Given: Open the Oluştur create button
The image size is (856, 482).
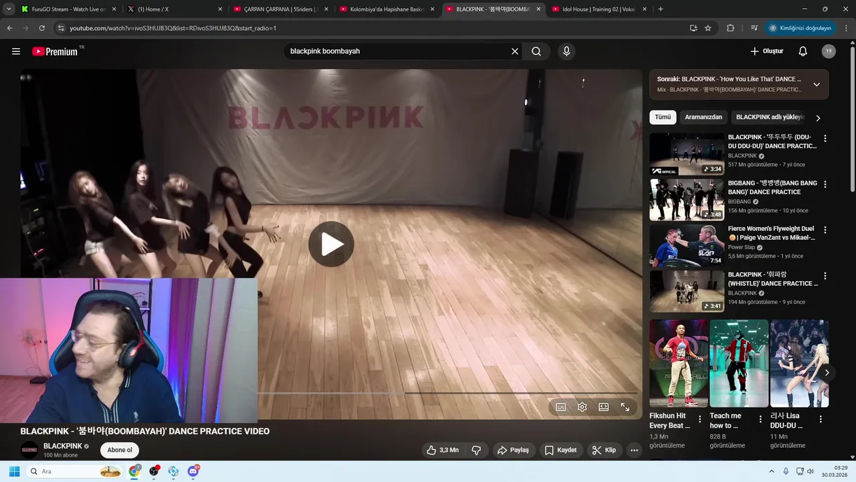Looking at the screenshot, I should pyautogui.click(x=766, y=52).
